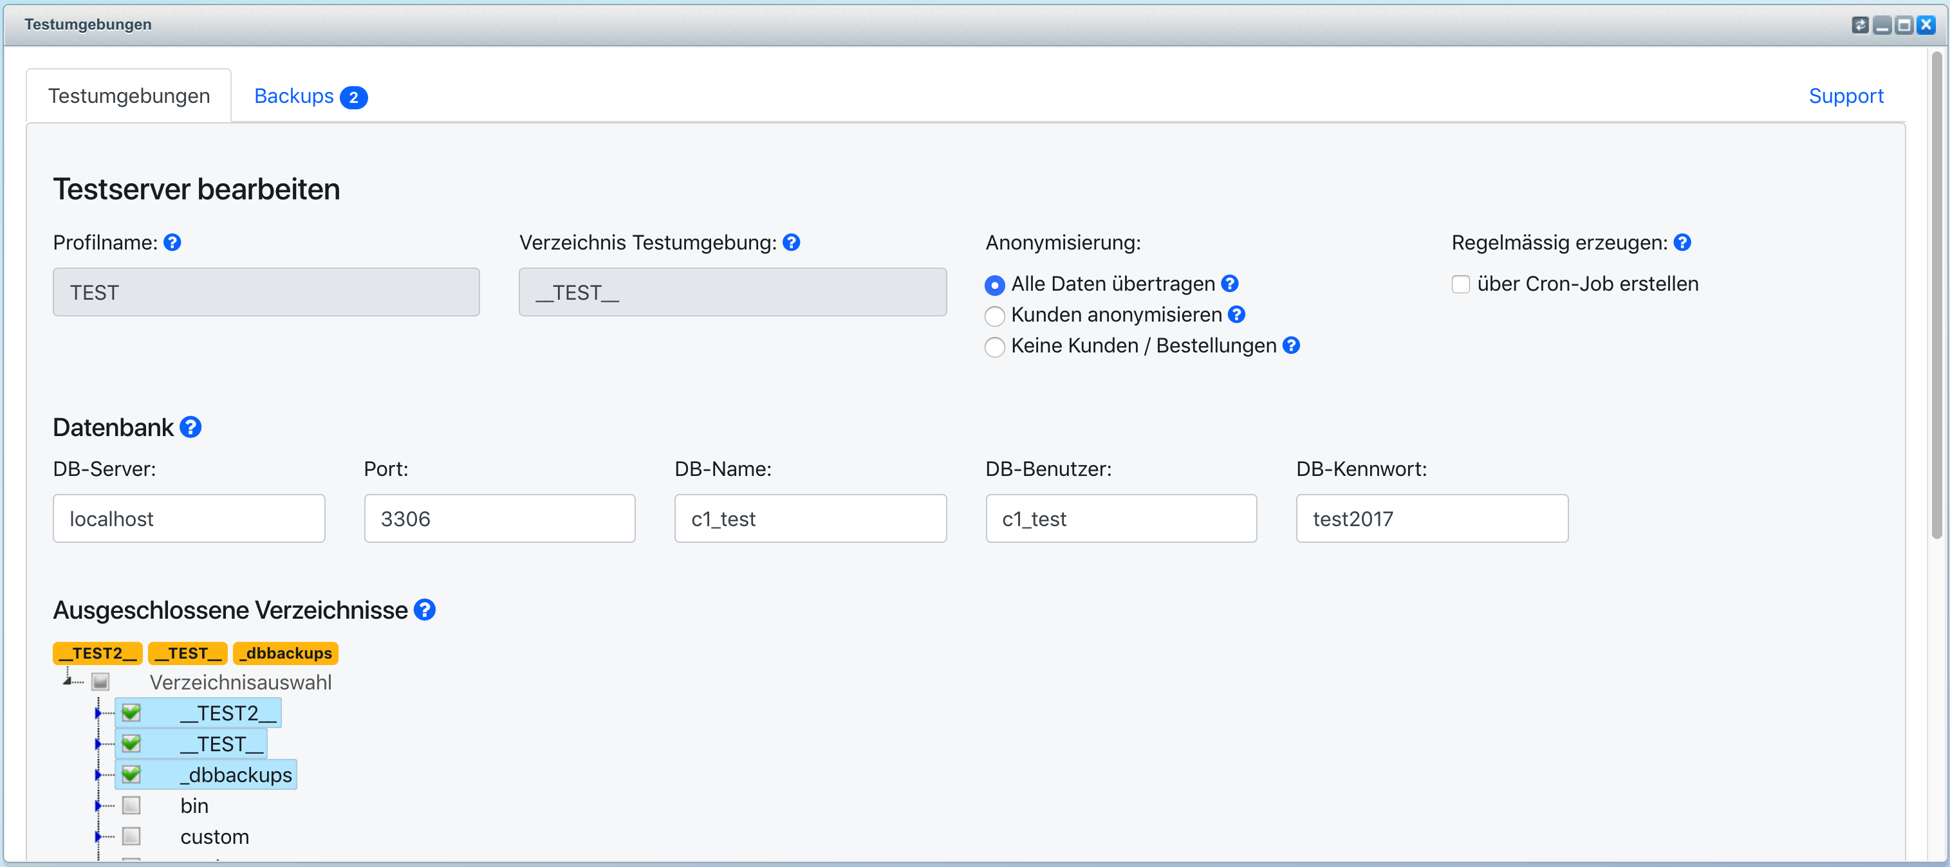Viewport: 1950px width, 867px height.
Task: Expand the bin folder node
Action: point(98,805)
